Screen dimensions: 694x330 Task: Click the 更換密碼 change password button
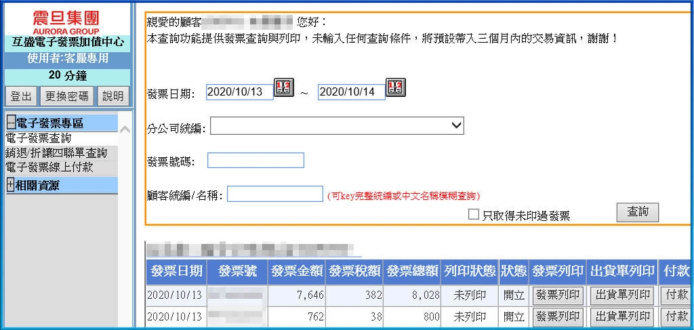click(x=66, y=96)
